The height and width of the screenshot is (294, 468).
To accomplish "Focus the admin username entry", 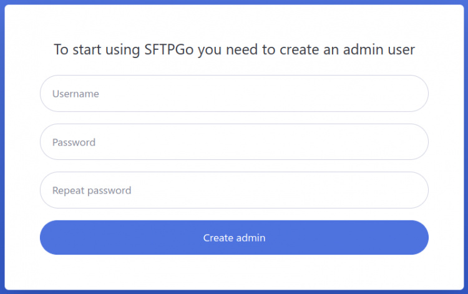I will pos(234,94).
